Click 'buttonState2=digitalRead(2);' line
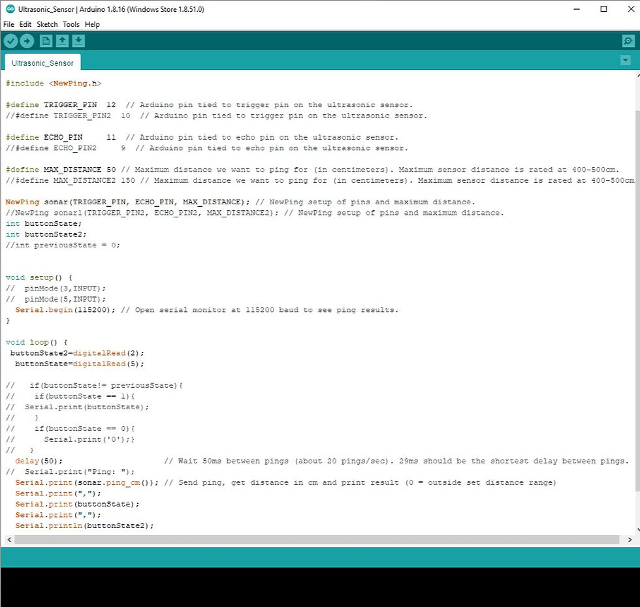The height and width of the screenshot is (607, 640). click(77, 353)
